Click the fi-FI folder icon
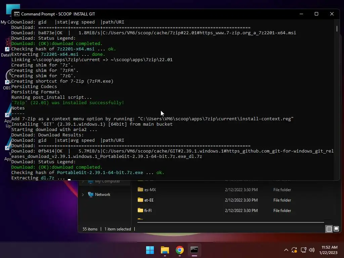The width and height of the screenshot is (344, 258). (x=140, y=210)
